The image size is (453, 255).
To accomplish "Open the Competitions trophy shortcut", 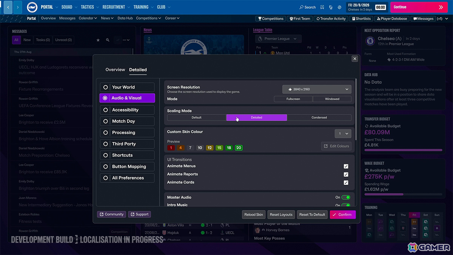I will click(271, 19).
